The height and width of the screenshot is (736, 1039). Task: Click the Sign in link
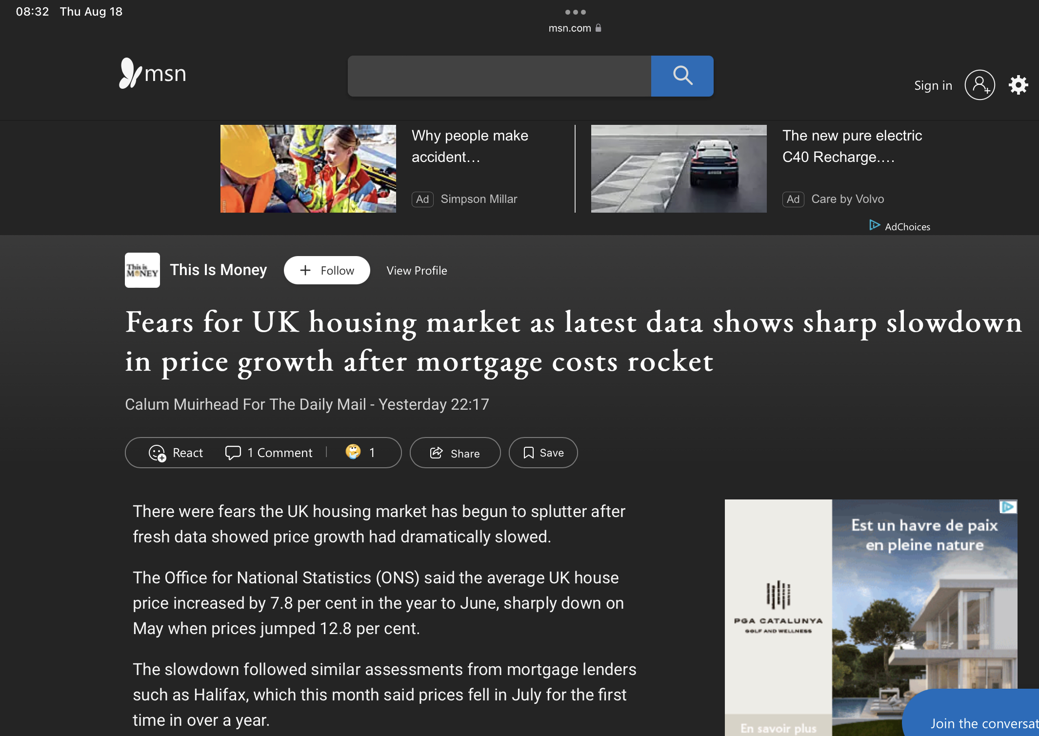pos(933,85)
